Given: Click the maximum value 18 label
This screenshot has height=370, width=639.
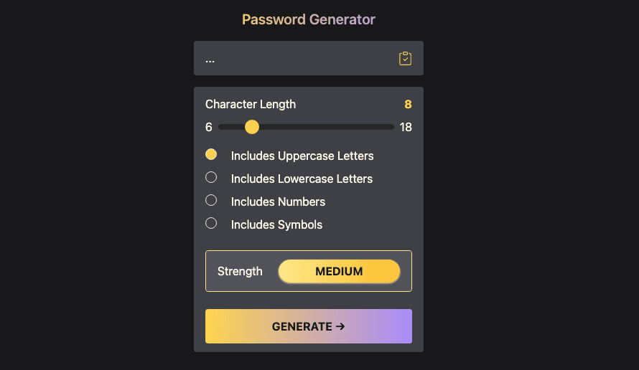Looking at the screenshot, I should coord(406,128).
